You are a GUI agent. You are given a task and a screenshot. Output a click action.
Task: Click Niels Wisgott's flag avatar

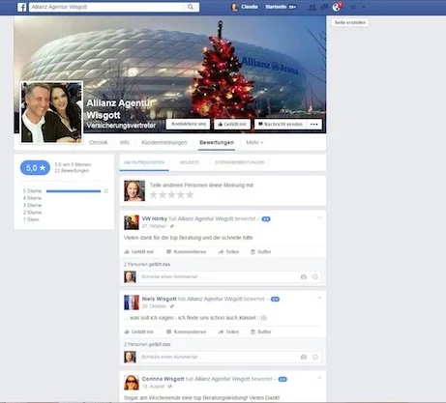(x=132, y=302)
